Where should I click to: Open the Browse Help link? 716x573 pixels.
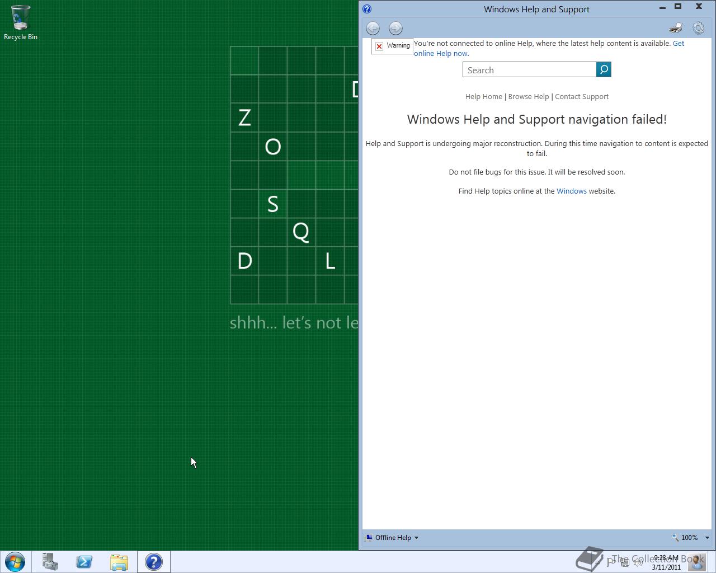click(x=529, y=96)
